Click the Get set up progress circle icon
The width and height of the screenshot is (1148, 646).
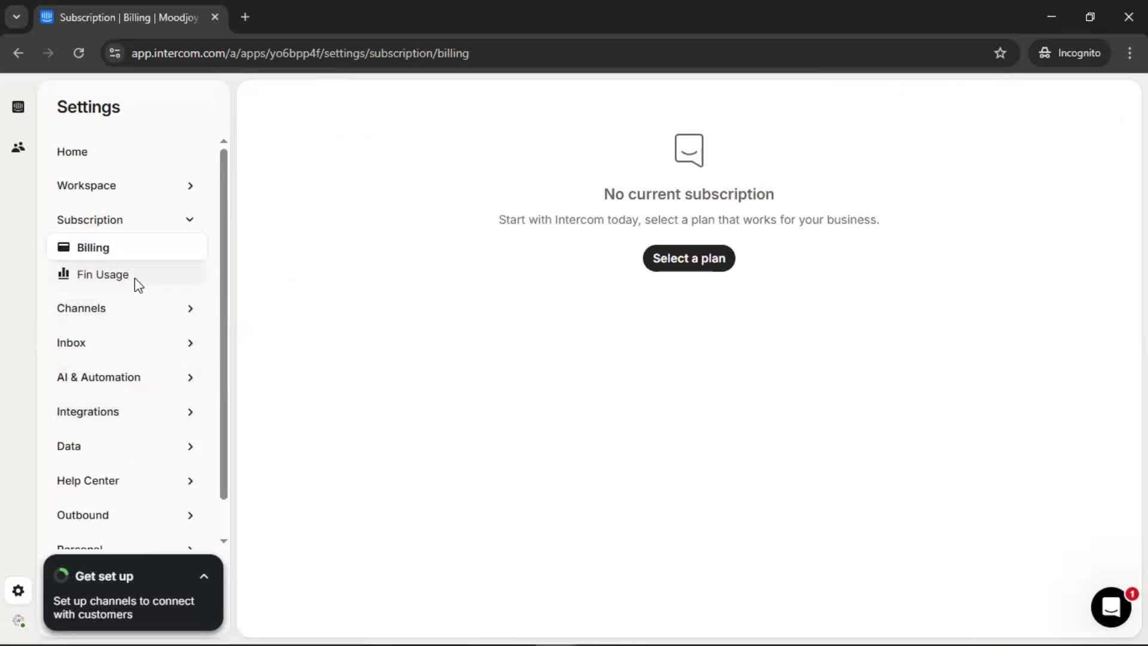pyautogui.click(x=61, y=575)
